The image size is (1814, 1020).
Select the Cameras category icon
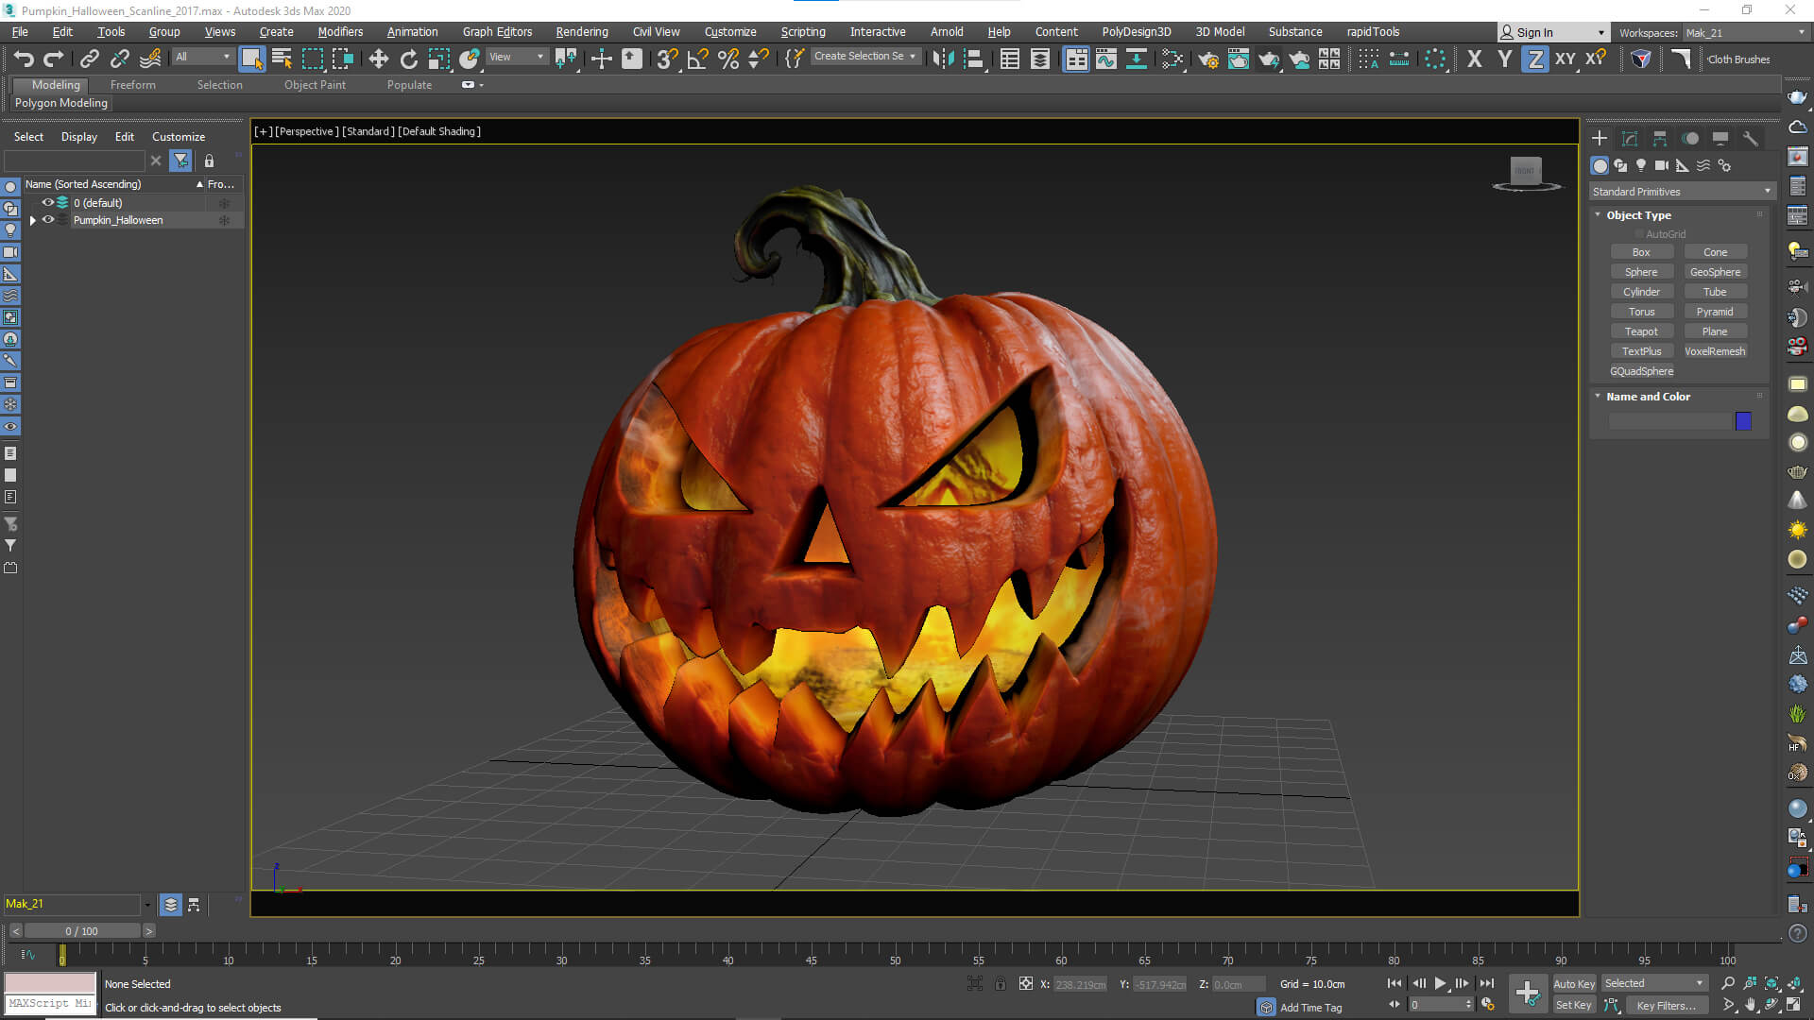1662,165
